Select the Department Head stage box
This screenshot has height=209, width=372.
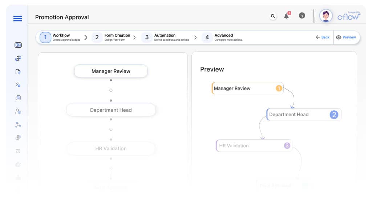click(111, 110)
